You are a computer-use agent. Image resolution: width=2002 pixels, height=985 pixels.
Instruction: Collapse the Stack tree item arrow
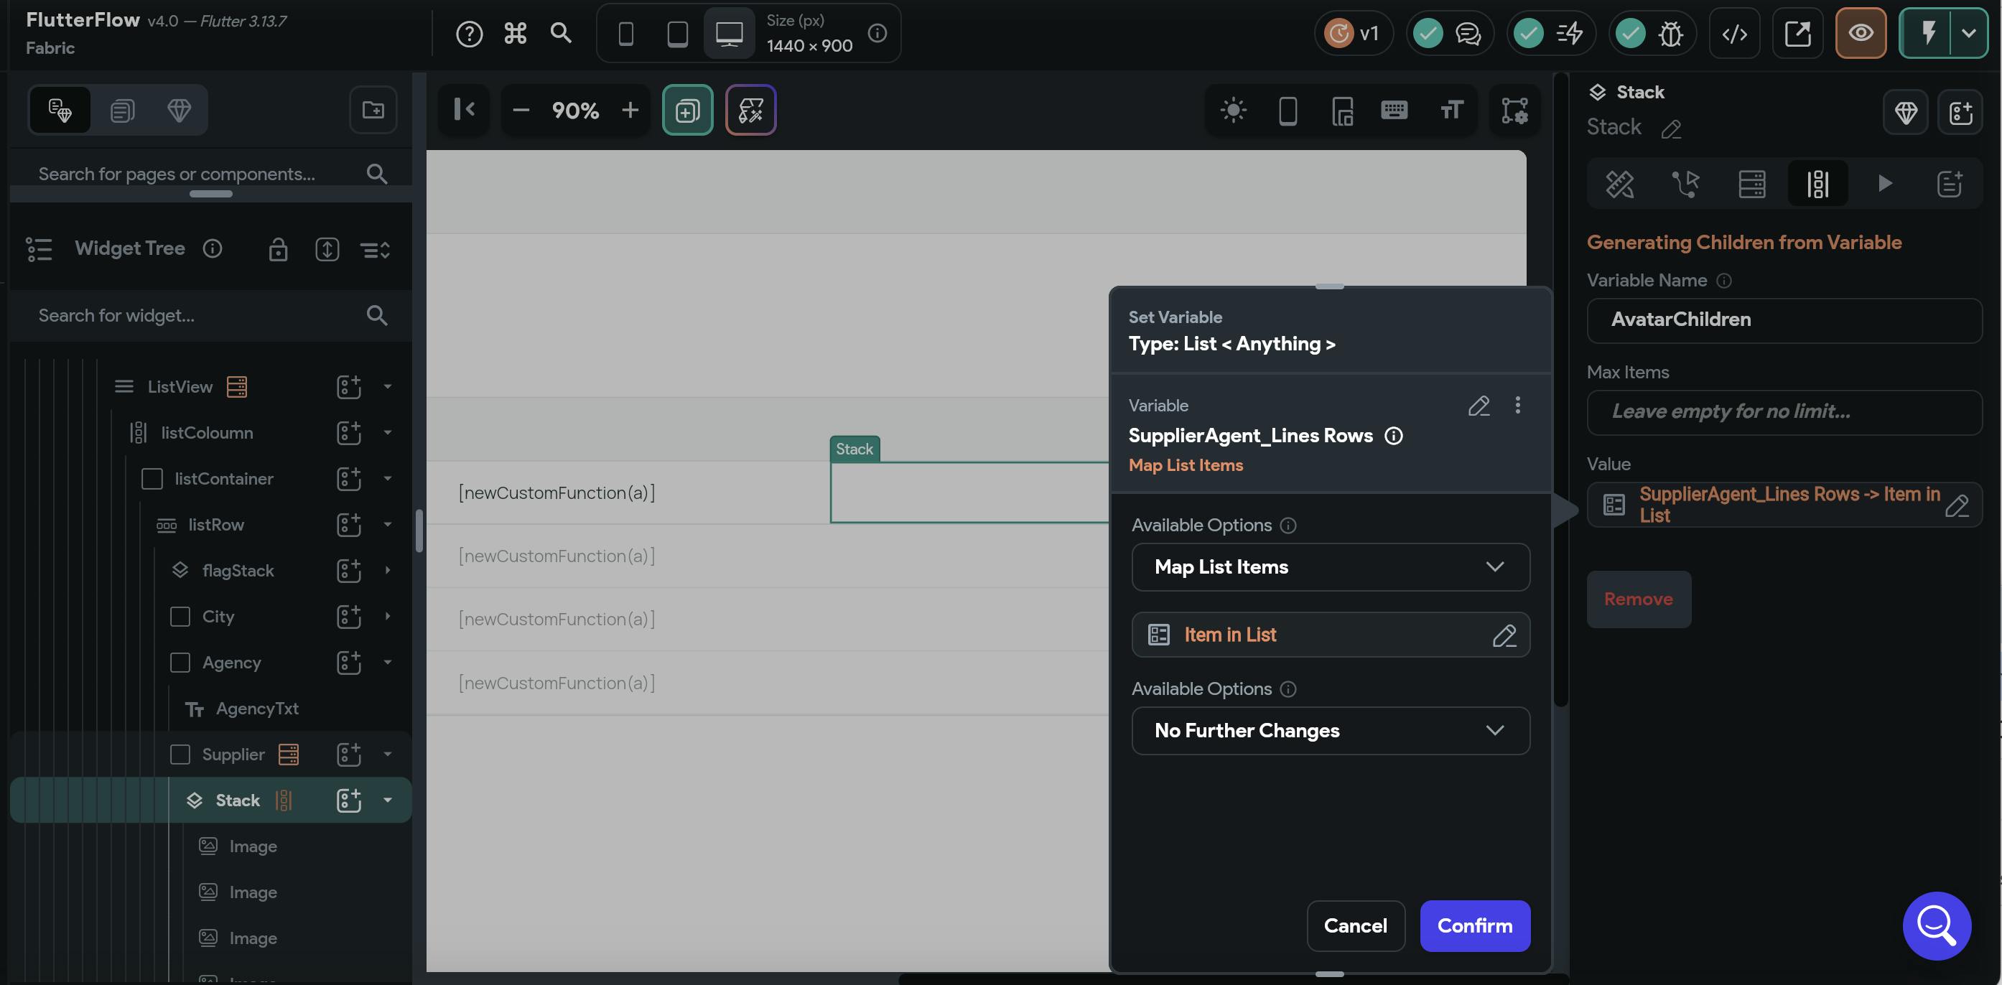388,800
